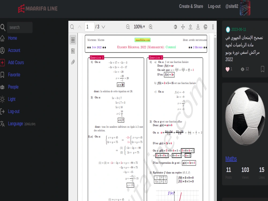Screen dimensions: 268x201
Task: Click the 2023-06-11 post date
Action: pyautogui.click(x=239, y=29)
